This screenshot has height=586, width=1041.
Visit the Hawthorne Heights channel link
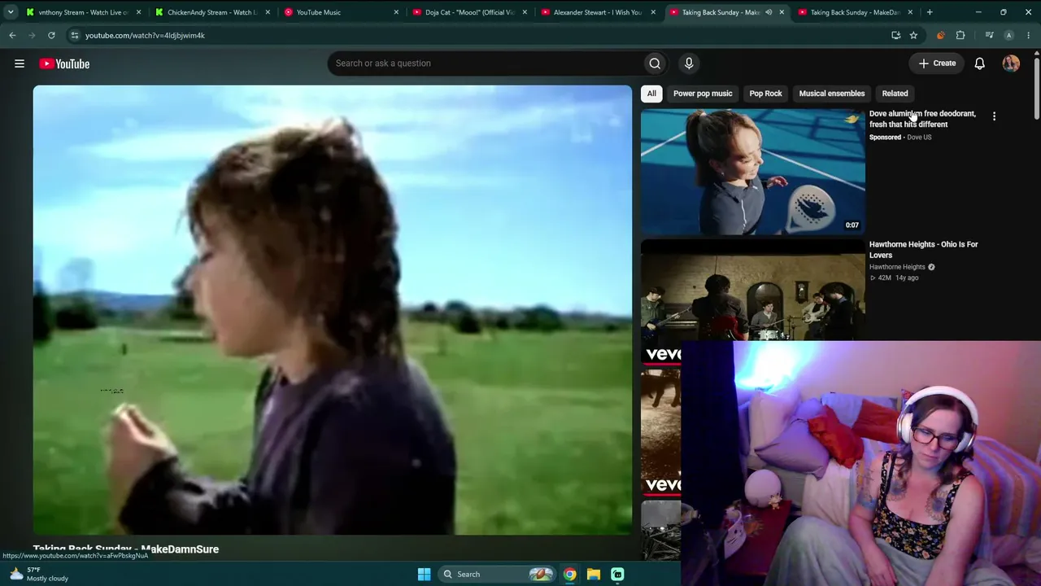(x=897, y=267)
